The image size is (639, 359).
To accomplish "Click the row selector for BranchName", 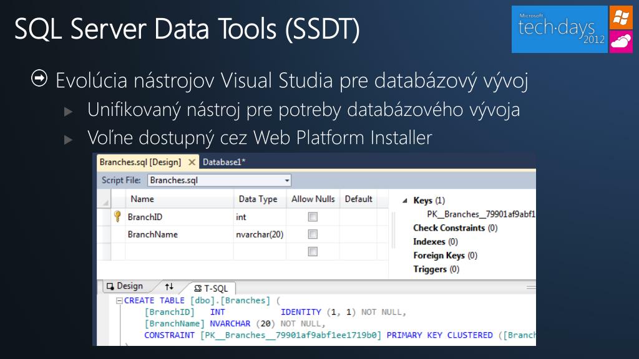I will click(x=104, y=234).
